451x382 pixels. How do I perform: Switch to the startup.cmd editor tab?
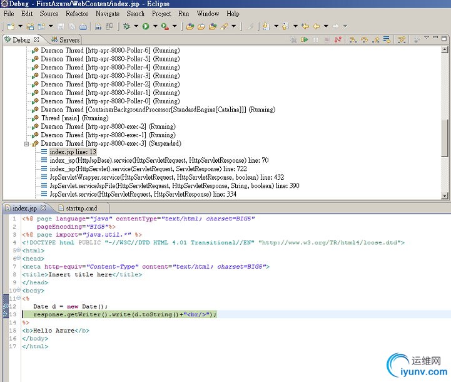click(x=81, y=208)
